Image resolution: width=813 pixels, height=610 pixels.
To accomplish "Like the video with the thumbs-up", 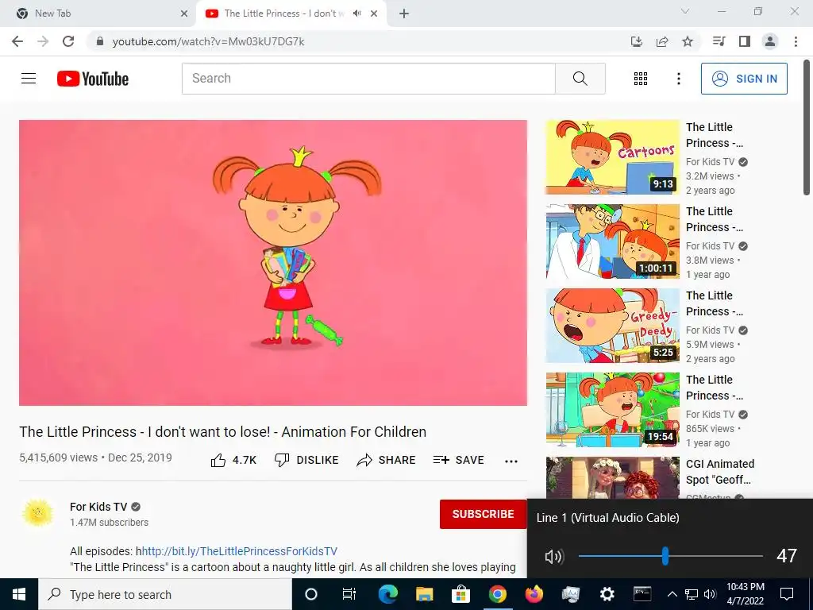I will point(234,460).
